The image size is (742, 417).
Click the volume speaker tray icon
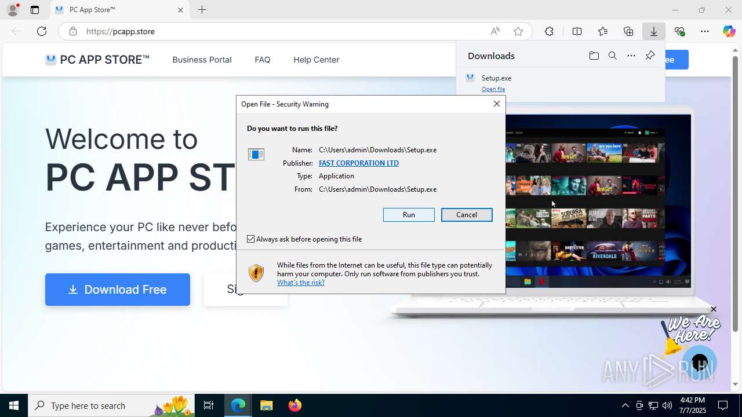pyautogui.click(x=667, y=405)
